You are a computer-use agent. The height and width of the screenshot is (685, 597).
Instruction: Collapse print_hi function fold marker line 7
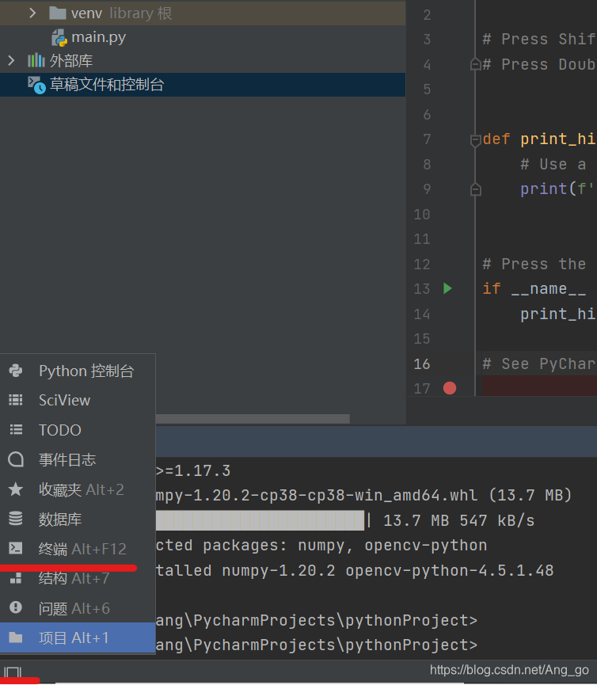(x=475, y=140)
